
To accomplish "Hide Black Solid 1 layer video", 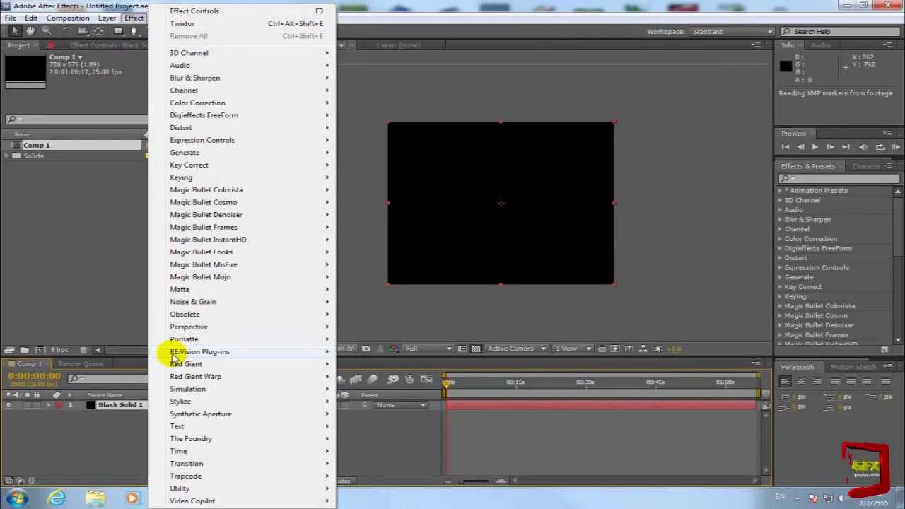I will click(x=8, y=405).
